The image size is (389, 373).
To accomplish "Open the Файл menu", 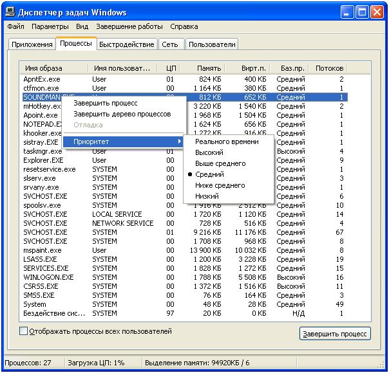I will tap(16, 26).
